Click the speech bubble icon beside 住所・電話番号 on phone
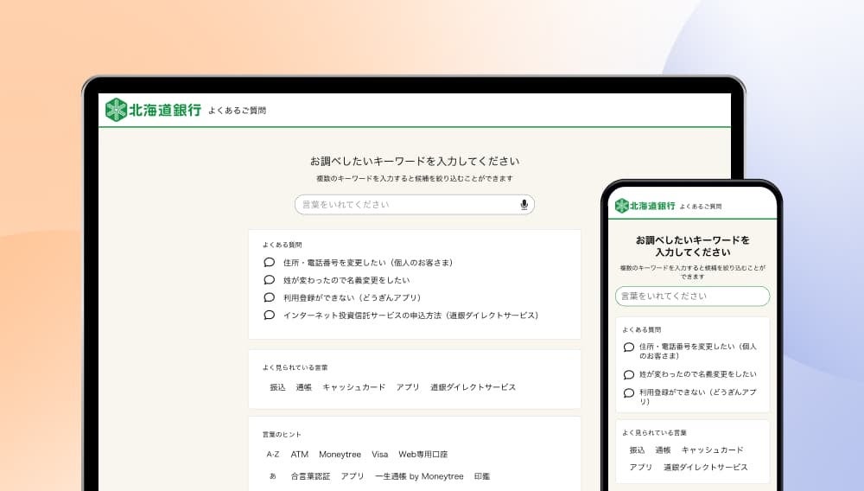Image resolution: width=864 pixels, height=491 pixels. point(629,348)
